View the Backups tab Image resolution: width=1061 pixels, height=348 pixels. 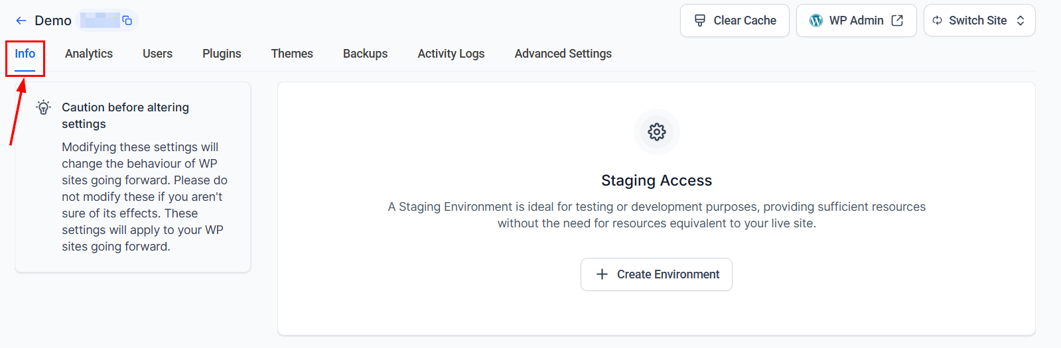(365, 54)
